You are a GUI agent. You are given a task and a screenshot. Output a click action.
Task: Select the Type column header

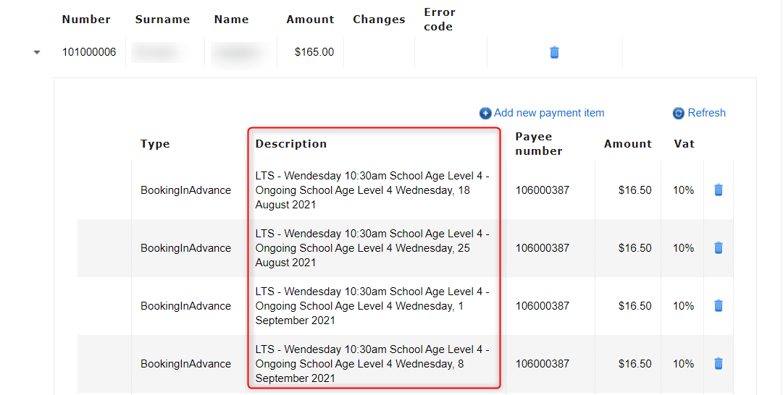[x=154, y=143]
